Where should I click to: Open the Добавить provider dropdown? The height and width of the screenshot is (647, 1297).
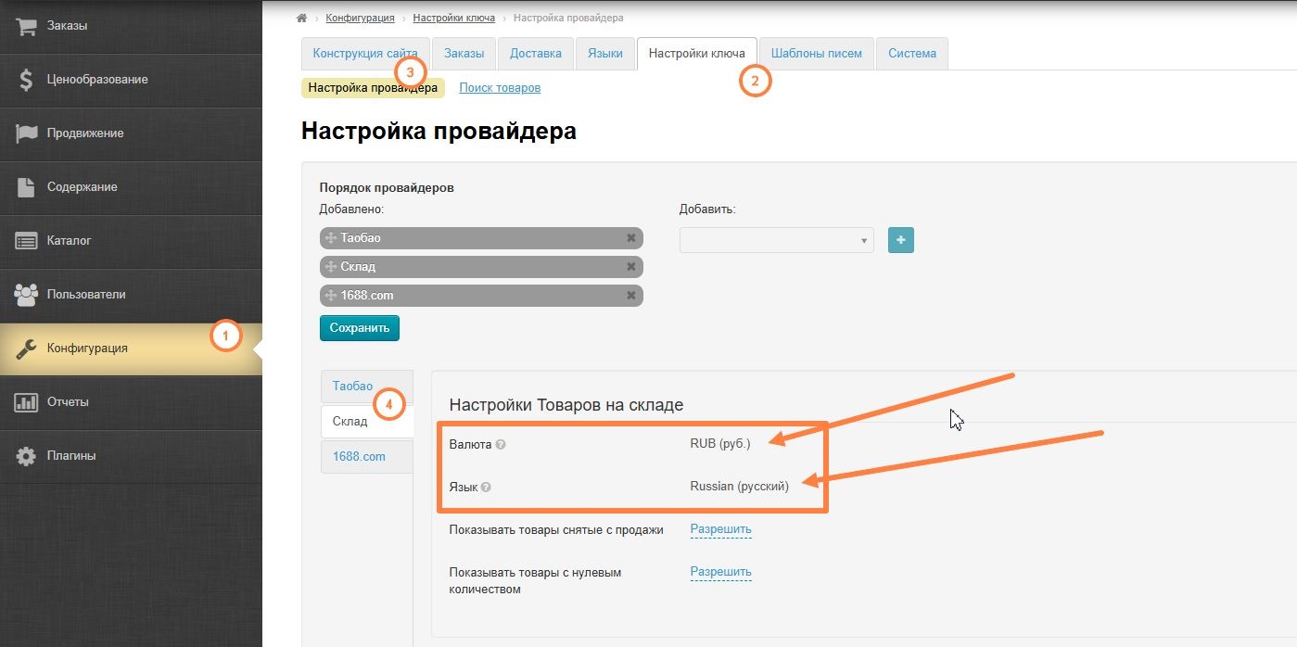coord(776,240)
